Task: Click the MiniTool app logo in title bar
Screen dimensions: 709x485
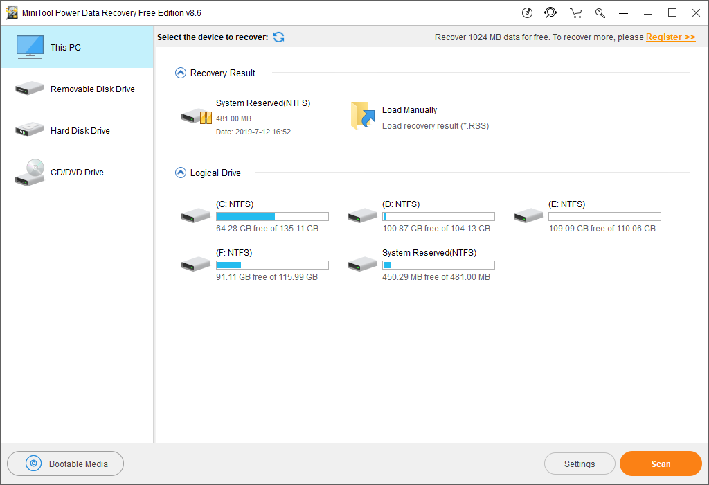Action: 12,12
